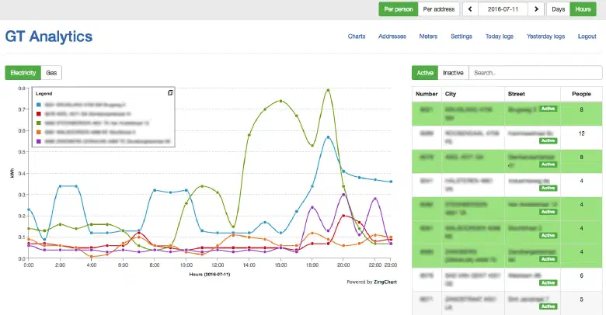This screenshot has height=315, width=606.
Task: Click red line peak at 20:00
Action: pyautogui.click(x=343, y=216)
